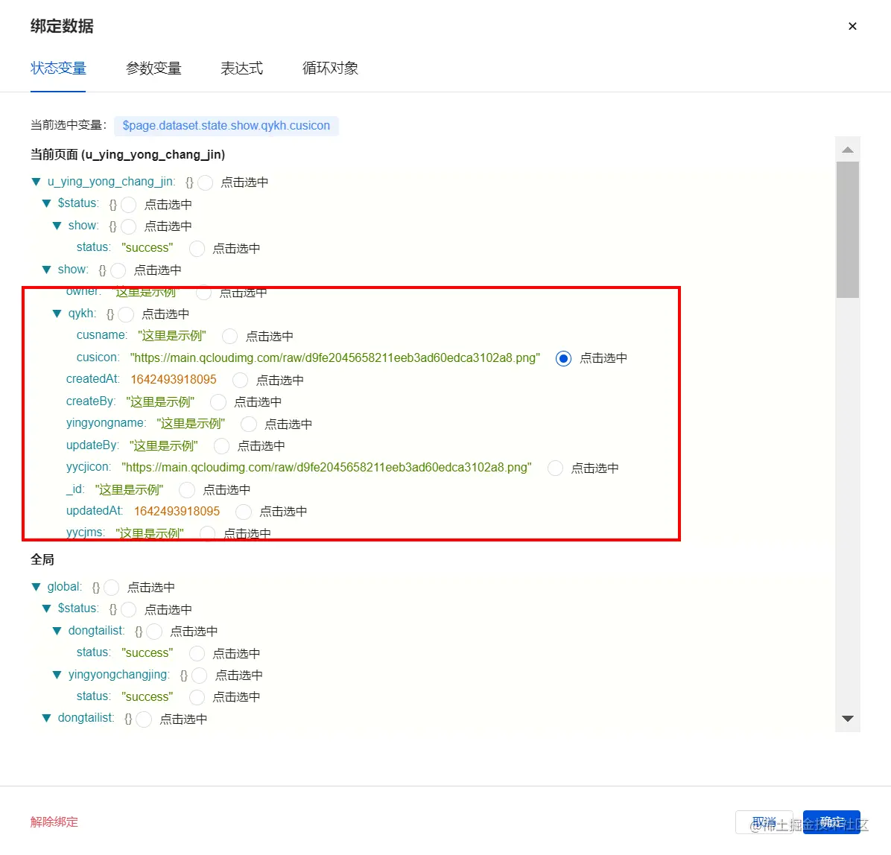The width and height of the screenshot is (891, 855).
Task: Click the createdAt value 1642493918095
Action: pyautogui.click(x=174, y=380)
